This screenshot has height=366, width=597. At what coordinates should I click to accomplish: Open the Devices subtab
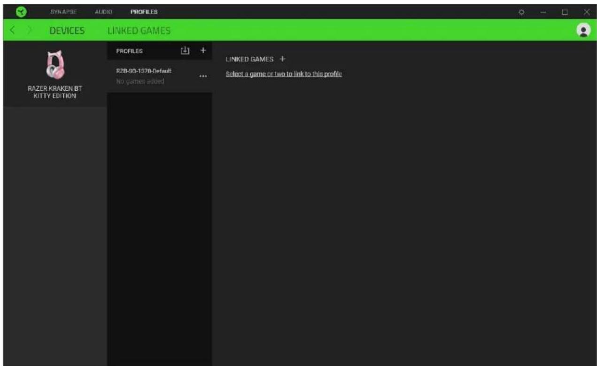[x=67, y=31]
